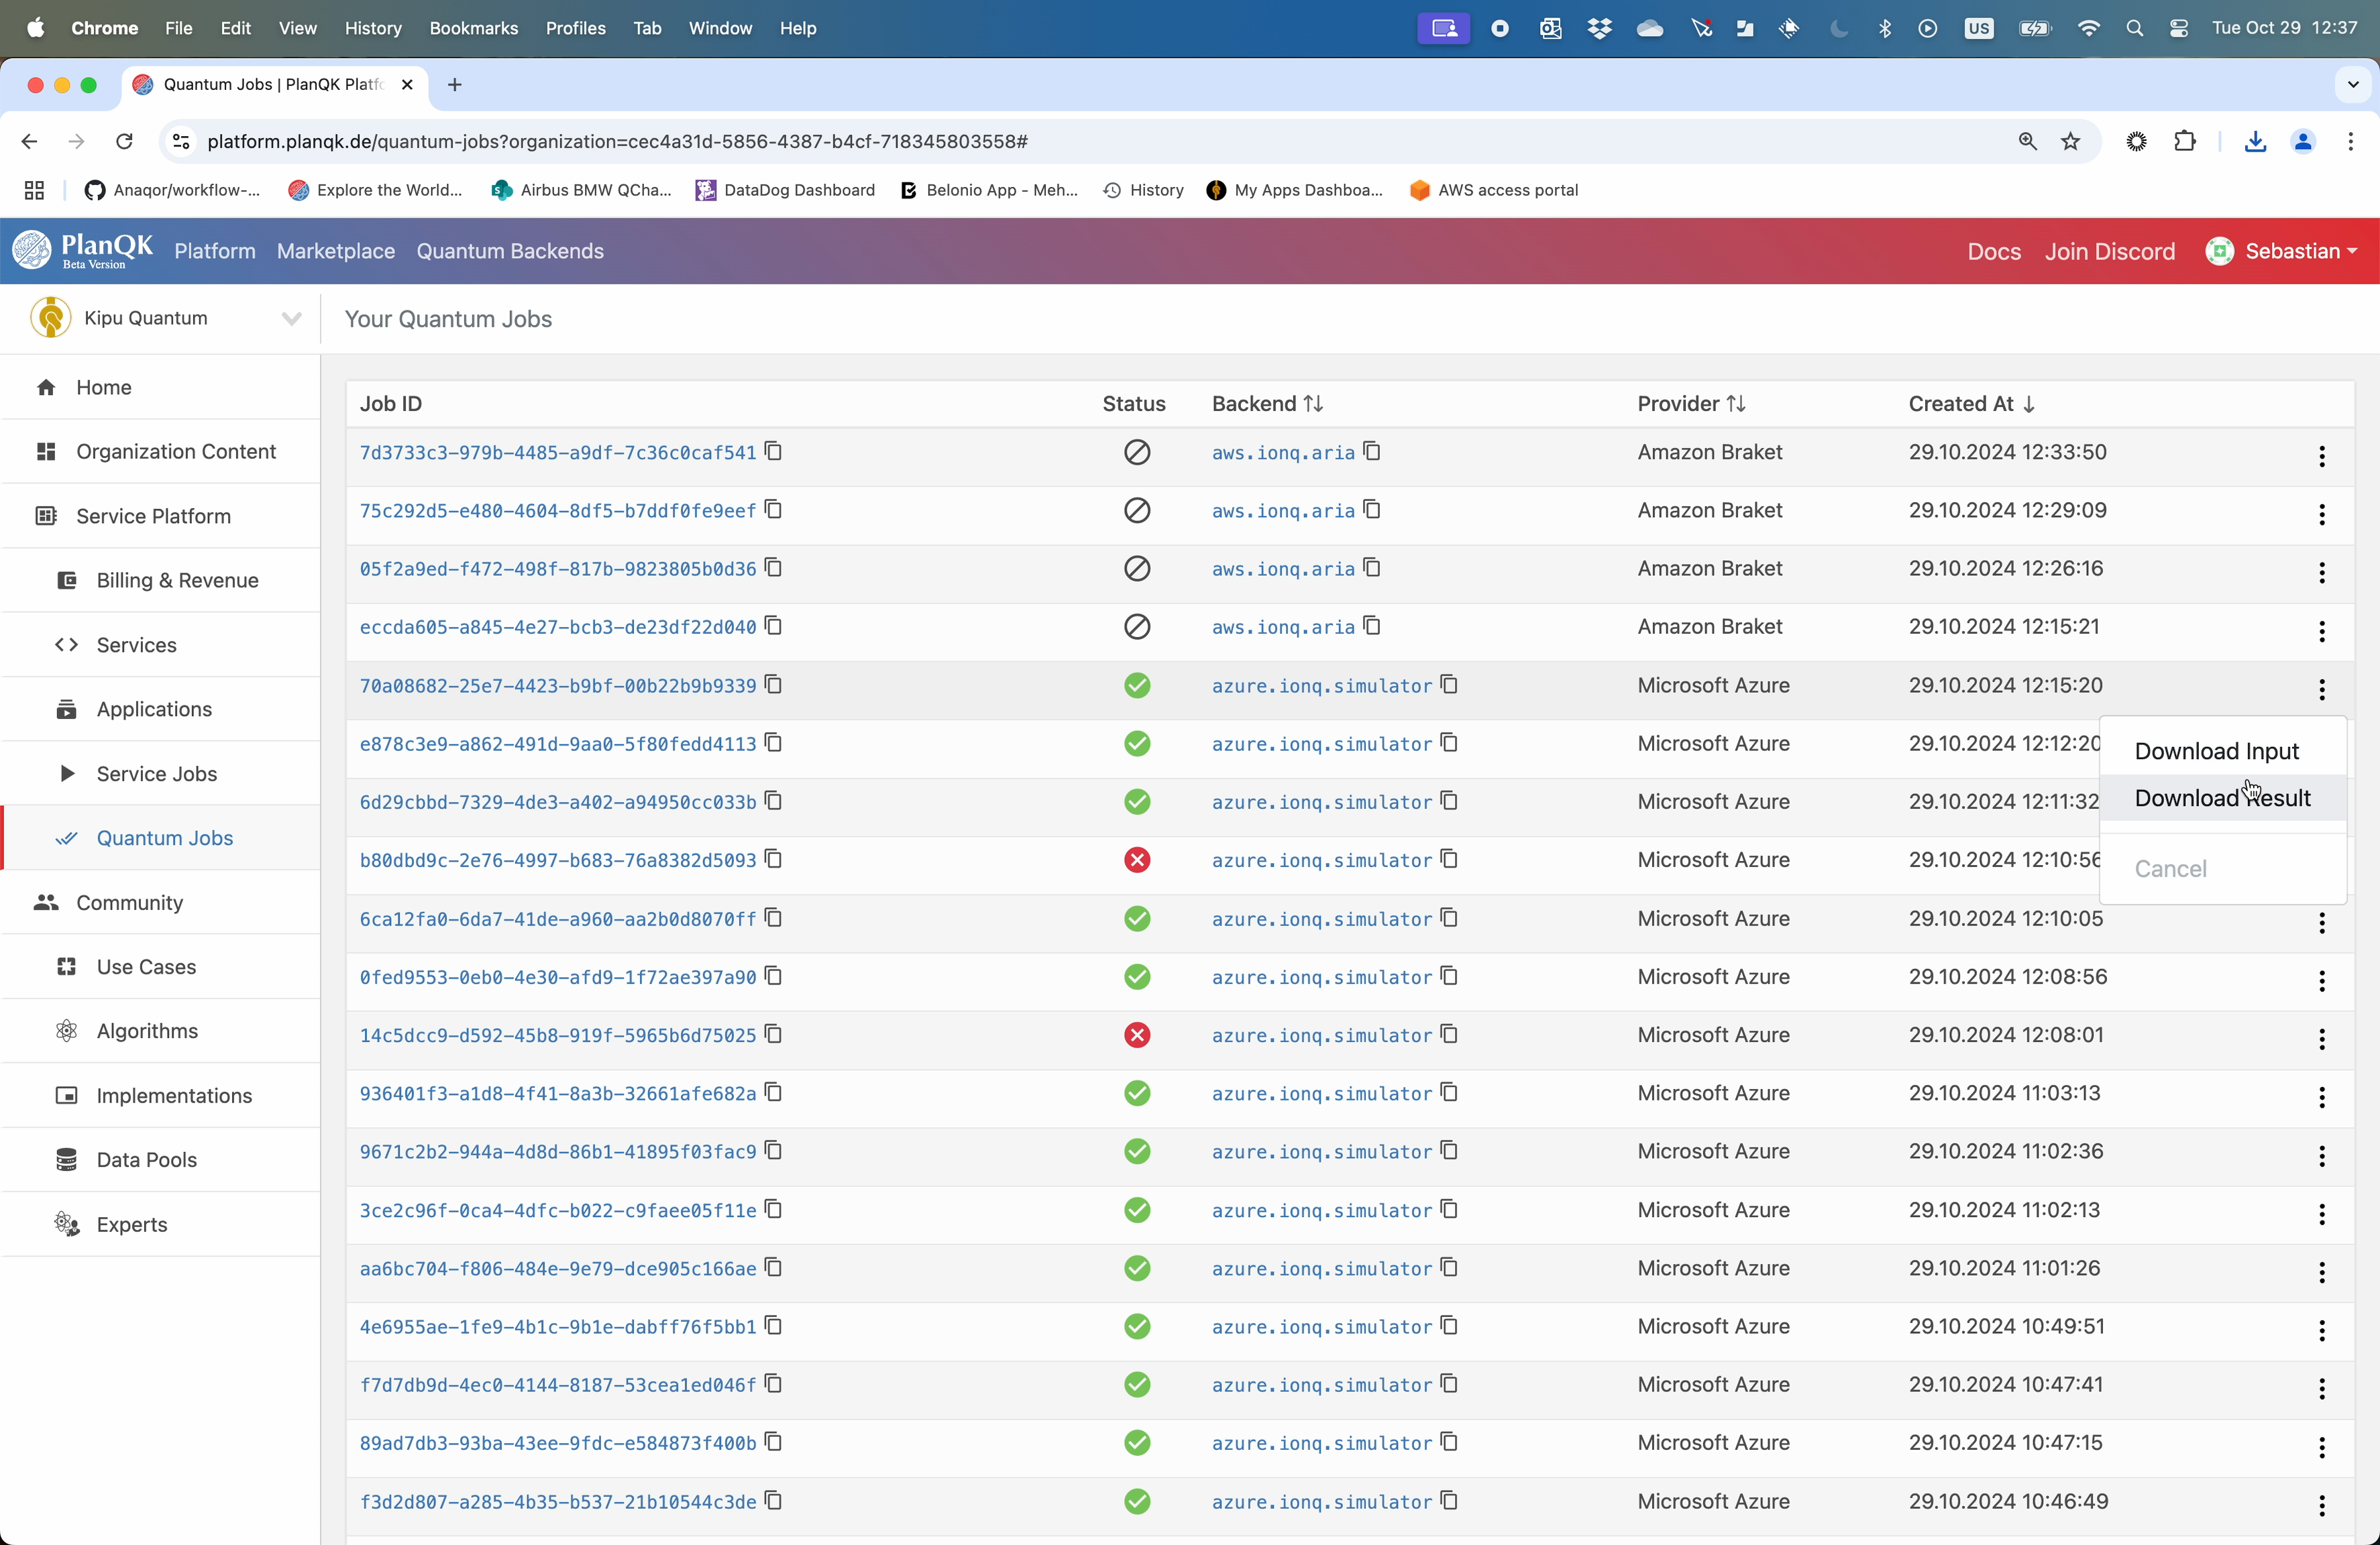2380x1545 pixels.
Task: Click red failed status icon of job b80dbd9c-2e76-4997-b683-76a8382d5093
Action: point(1137,860)
